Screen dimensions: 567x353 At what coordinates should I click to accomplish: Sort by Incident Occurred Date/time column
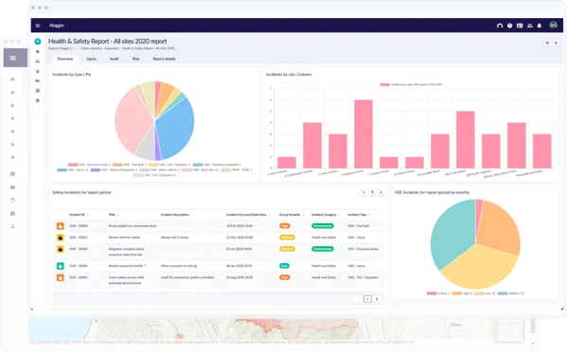pyautogui.click(x=248, y=215)
